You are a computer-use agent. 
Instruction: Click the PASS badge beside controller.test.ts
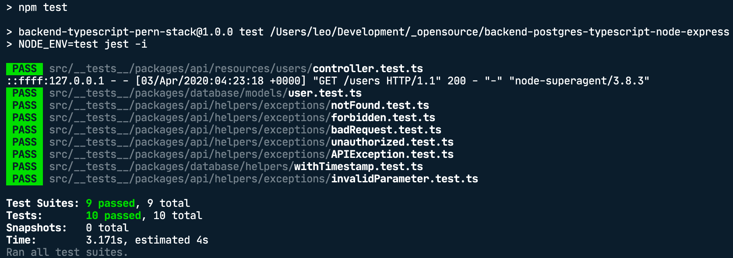pos(25,69)
